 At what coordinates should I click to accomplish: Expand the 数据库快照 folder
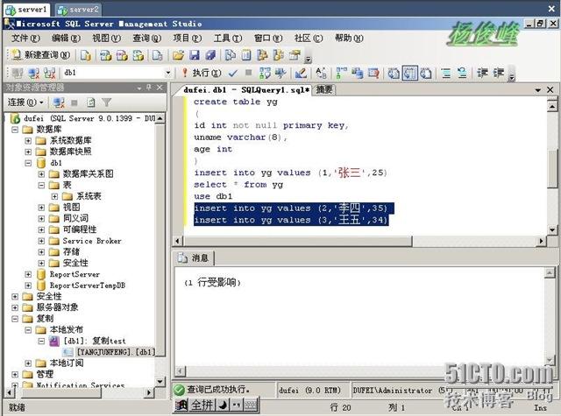[x=28, y=152]
